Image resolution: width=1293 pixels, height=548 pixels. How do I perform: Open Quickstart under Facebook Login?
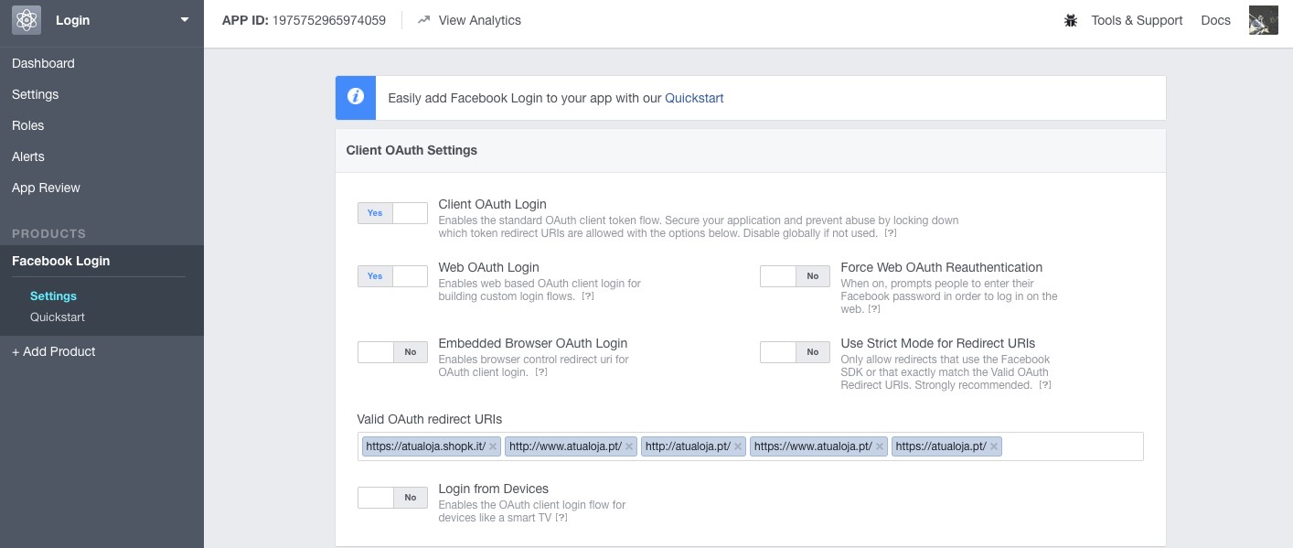[58, 317]
